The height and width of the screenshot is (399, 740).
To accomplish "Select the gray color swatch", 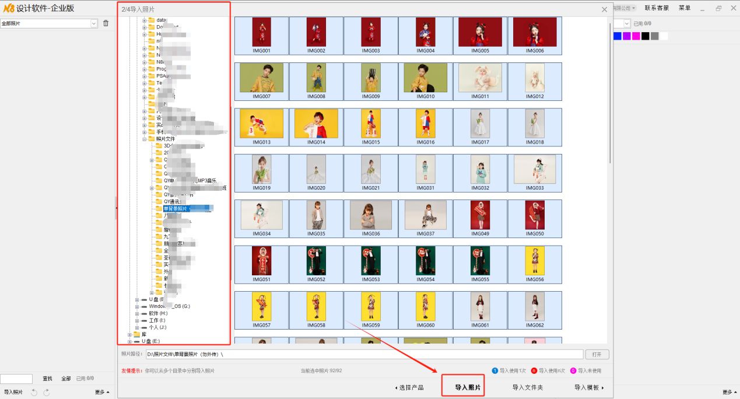I will click(x=655, y=36).
